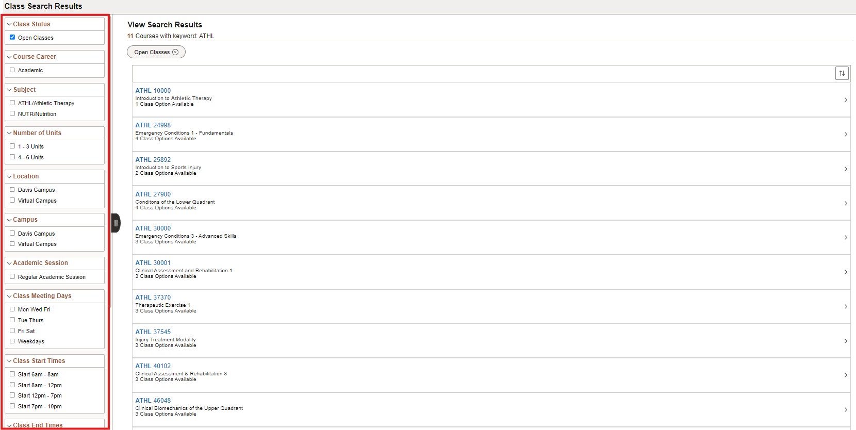Image resolution: width=856 pixels, height=430 pixels.
Task: Click the sort results icon
Action: 842,73
